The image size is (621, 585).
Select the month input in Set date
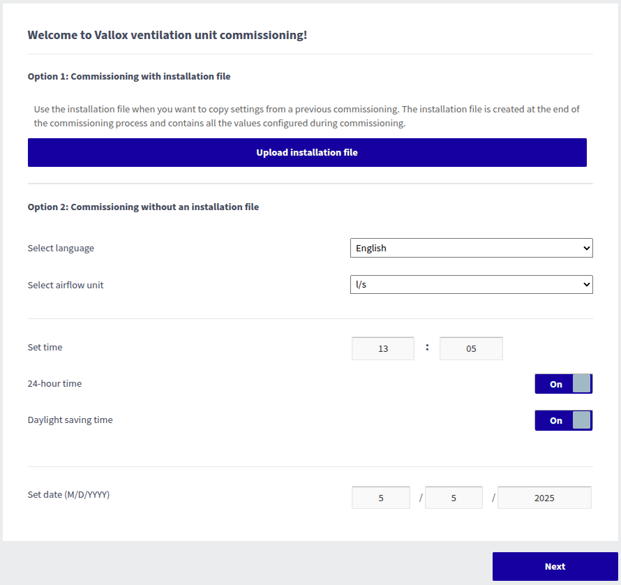point(381,498)
